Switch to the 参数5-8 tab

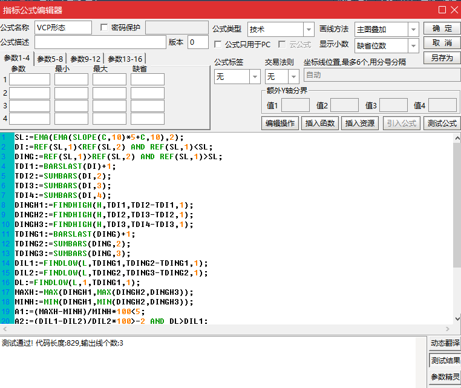(x=50, y=59)
